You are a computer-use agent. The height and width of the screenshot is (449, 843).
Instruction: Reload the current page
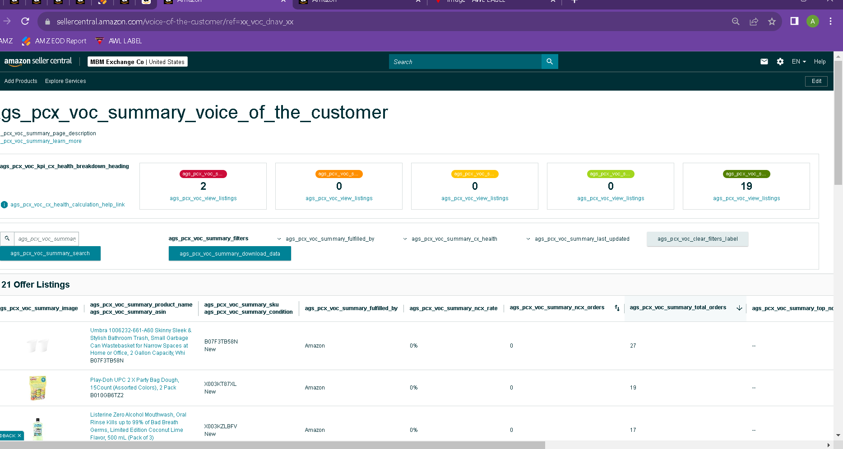(25, 21)
